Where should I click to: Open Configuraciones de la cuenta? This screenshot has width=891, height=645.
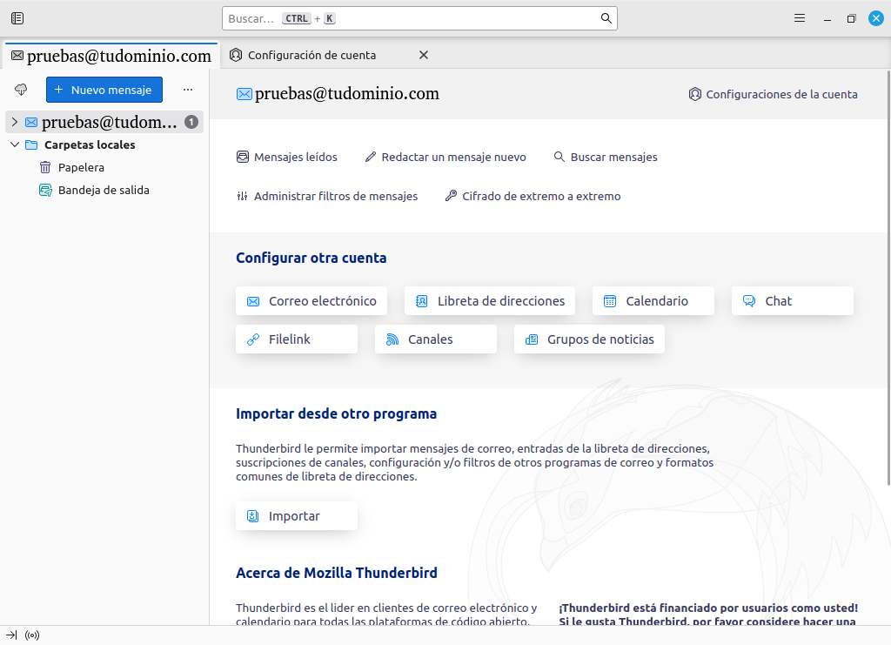(x=773, y=94)
